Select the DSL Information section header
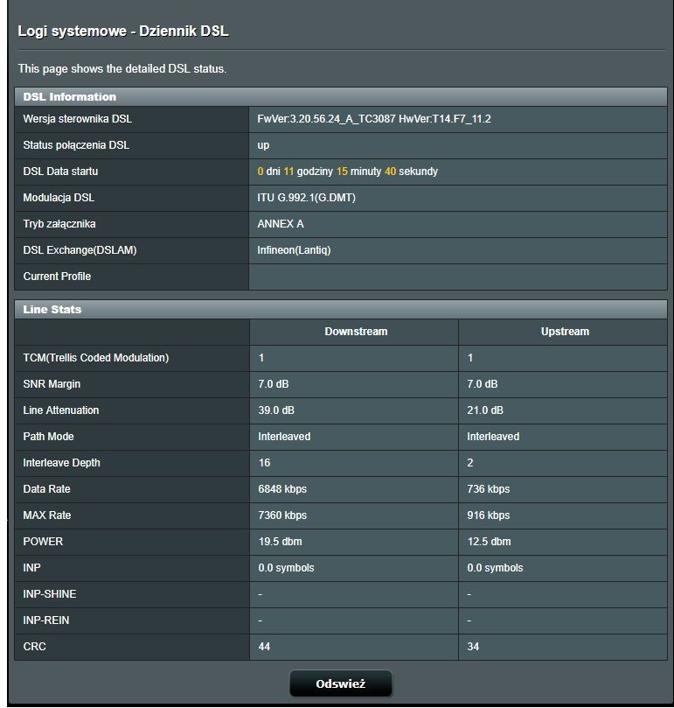674x708 pixels. pyautogui.click(x=70, y=96)
